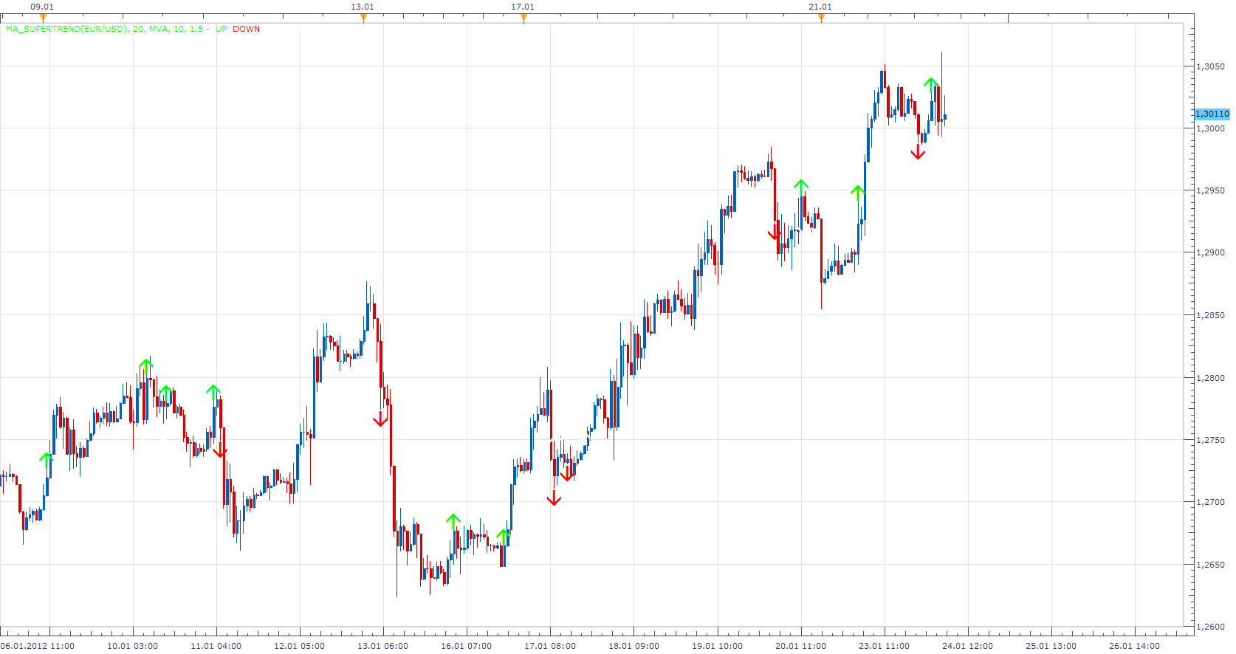Click the orange day marker under 21.01
Image resolution: width=1236 pixels, height=654 pixels.
click(821, 18)
